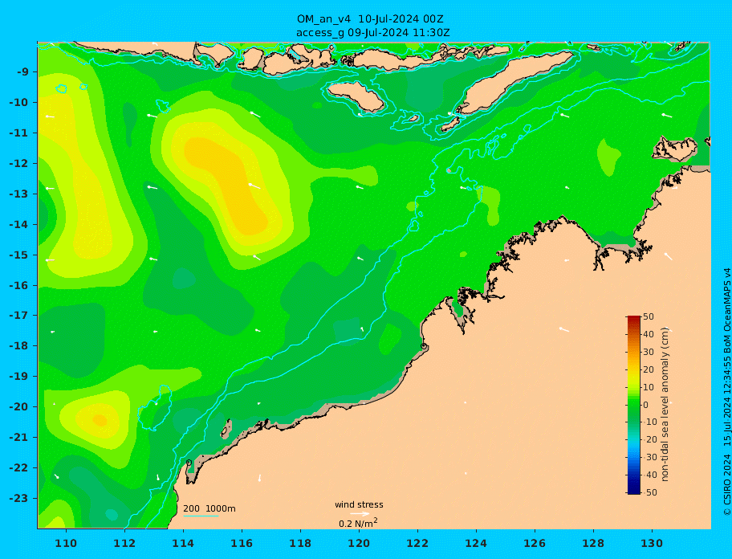732x559 pixels.
Task: Click the longitude axis label "110"
Action: pos(67,543)
